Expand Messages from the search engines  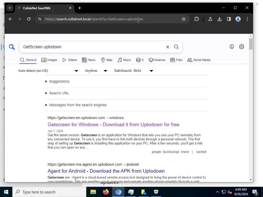(x=76, y=105)
